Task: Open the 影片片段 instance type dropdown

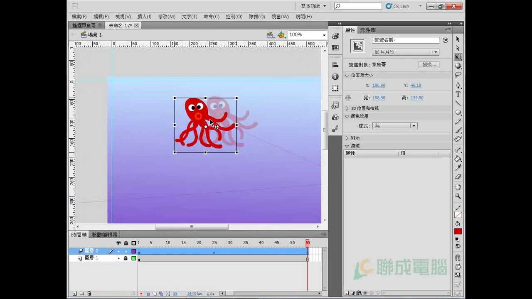Action: coord(406,52)
